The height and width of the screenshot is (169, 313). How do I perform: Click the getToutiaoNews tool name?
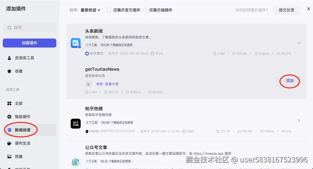tap(102, 69)
